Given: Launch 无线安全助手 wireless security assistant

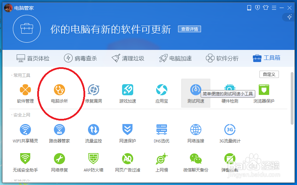Looking at the screenshot, I should (x=25, y=162).
